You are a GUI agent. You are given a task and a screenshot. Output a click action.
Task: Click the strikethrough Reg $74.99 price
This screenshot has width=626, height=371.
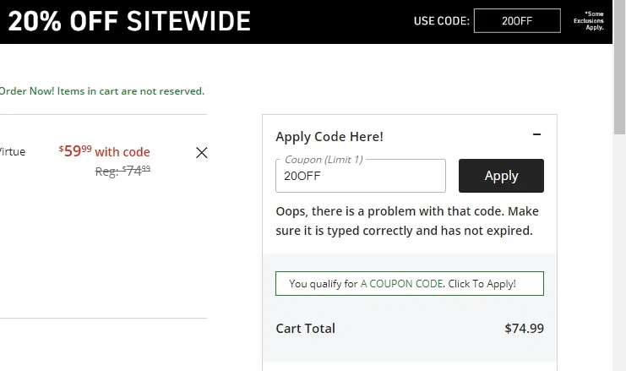[x=123, y=170]
